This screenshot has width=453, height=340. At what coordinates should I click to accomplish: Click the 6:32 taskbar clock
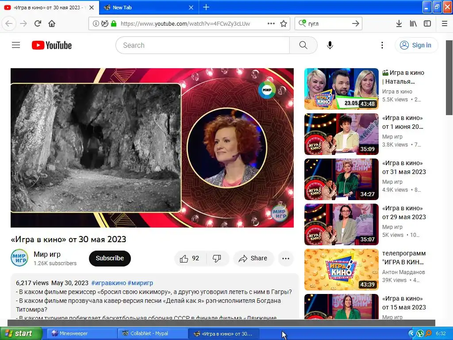coord(441,334)
